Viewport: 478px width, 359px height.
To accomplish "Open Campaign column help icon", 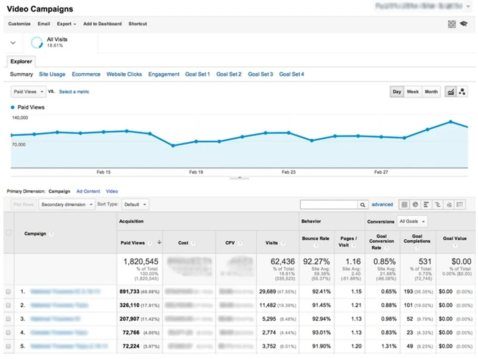I will (x=51, y=234).
